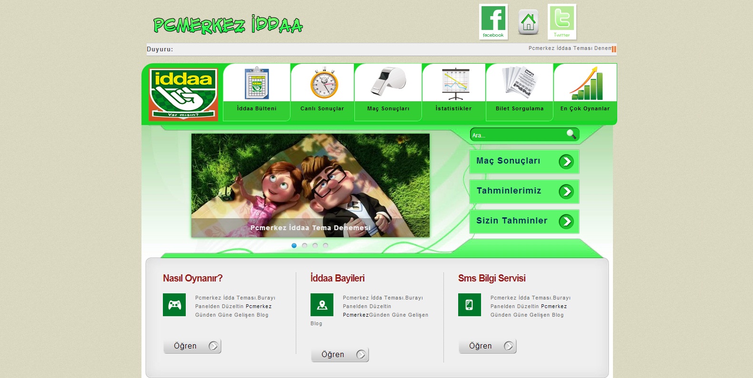
Task: Click the İddaa Bayileri heading
Action: 338,278
